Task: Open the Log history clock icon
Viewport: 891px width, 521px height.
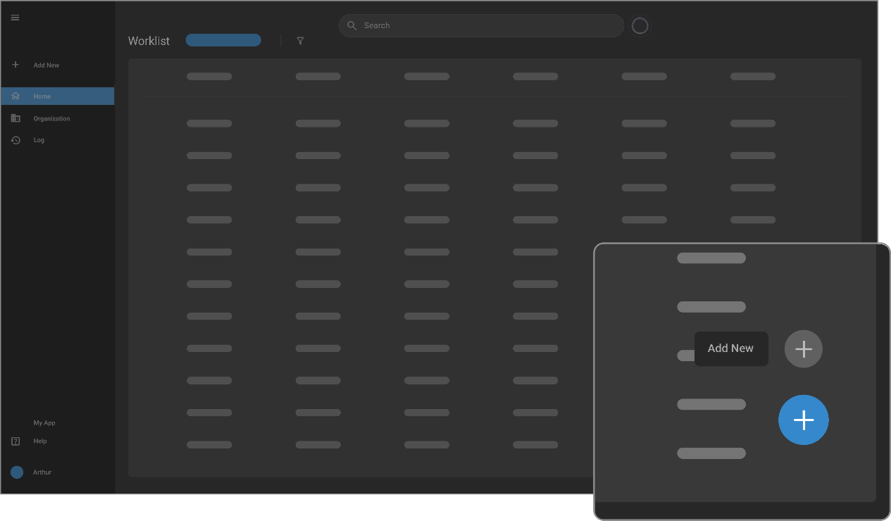Action: coord(15,140)
